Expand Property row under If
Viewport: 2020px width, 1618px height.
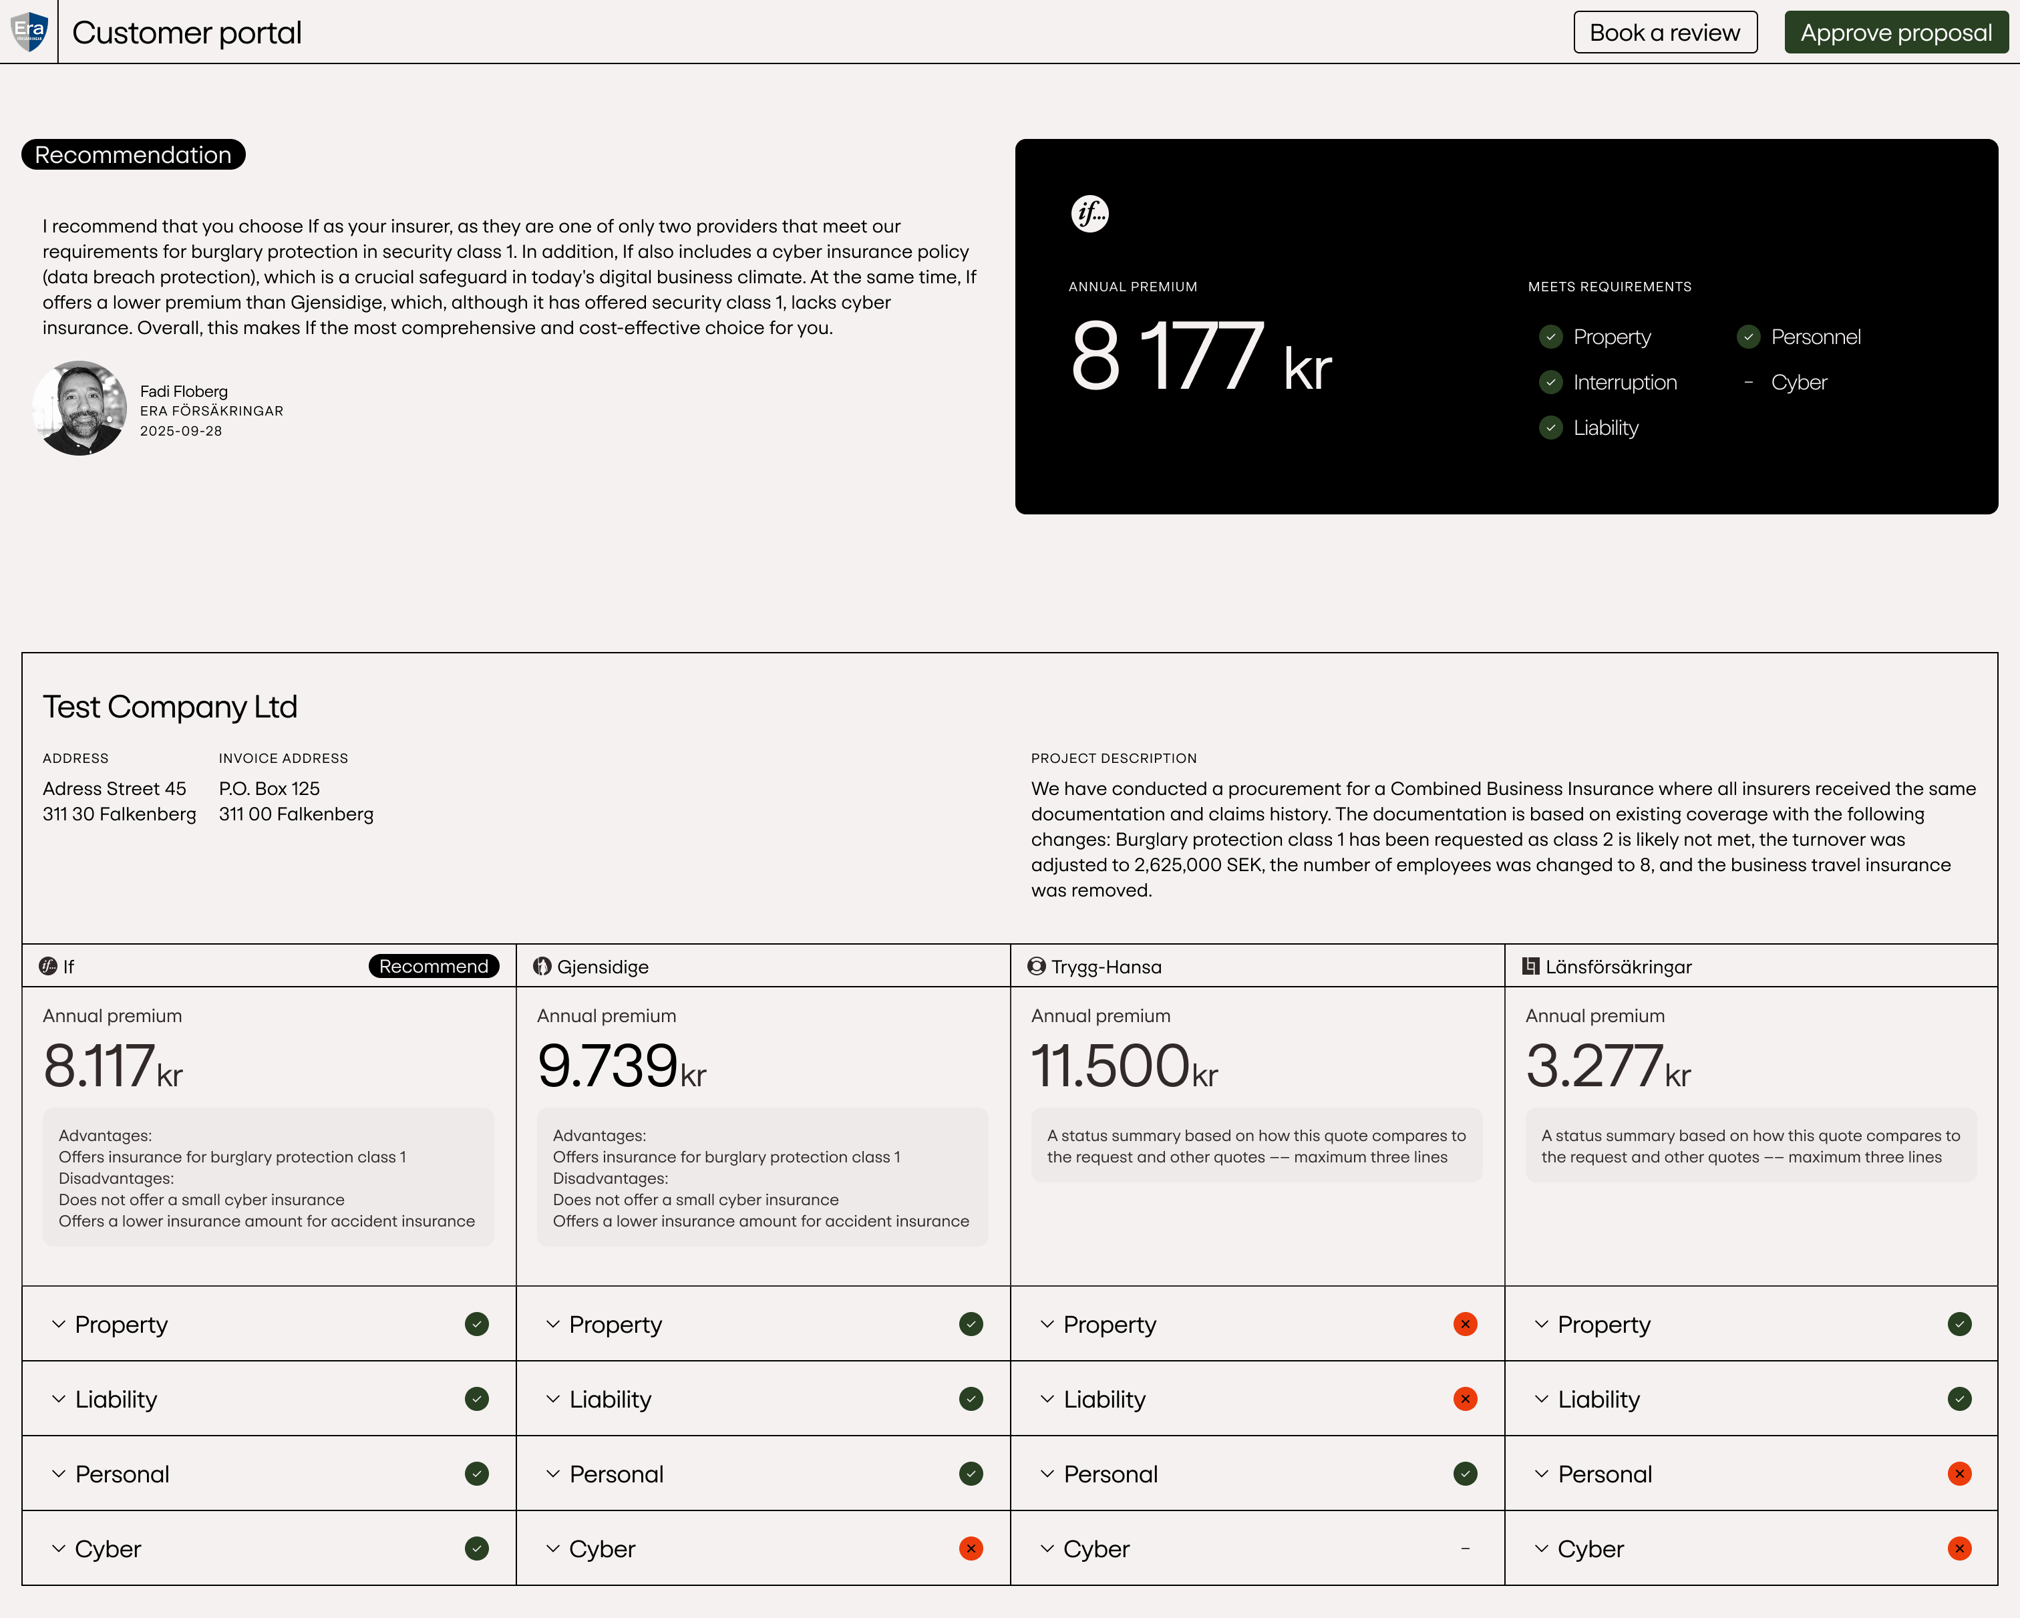59,1324
